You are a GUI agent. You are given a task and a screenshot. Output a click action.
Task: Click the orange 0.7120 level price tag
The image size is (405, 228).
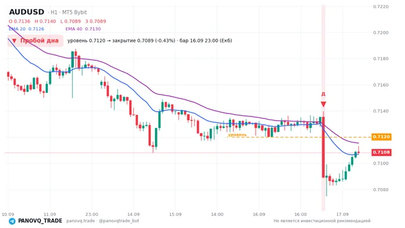pos(382,137)
